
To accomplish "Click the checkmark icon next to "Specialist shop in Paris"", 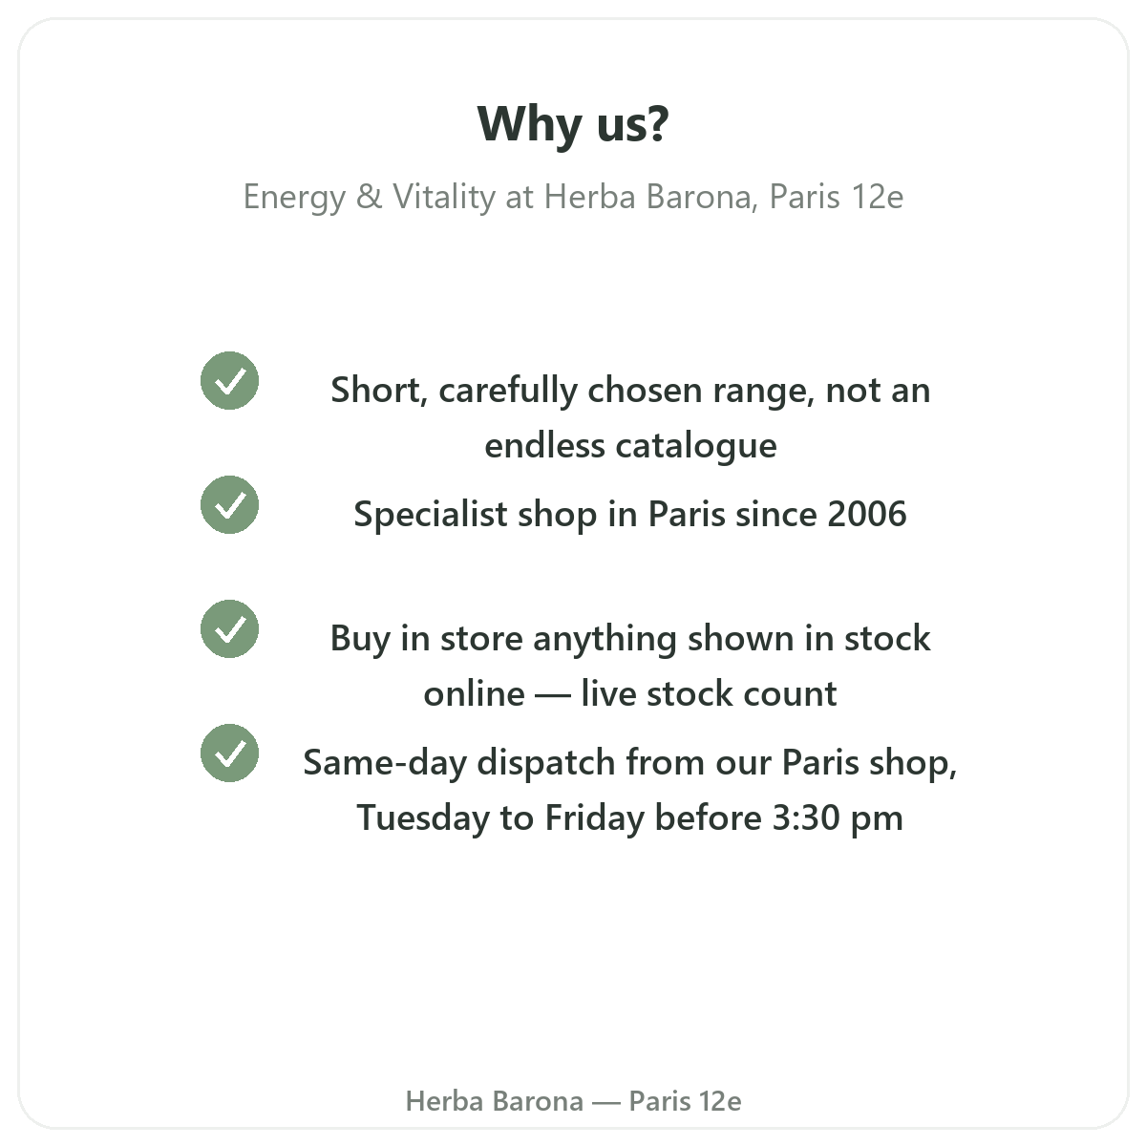I will point(229,504).
